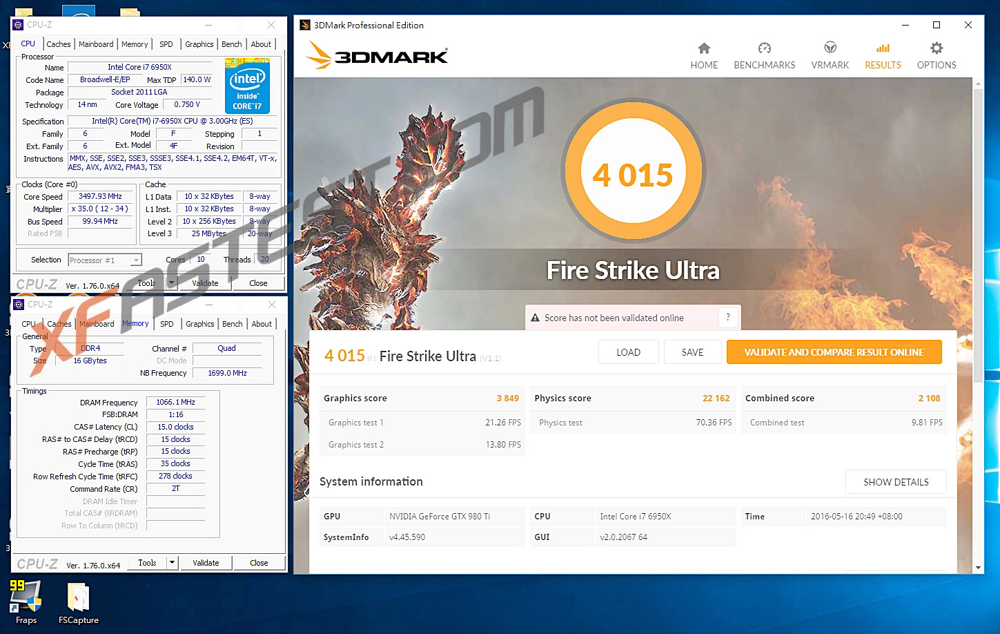Click Tools button in bottom CPU-Z
The width and height of the screenshot is (1000, 634).
point(147,563)
